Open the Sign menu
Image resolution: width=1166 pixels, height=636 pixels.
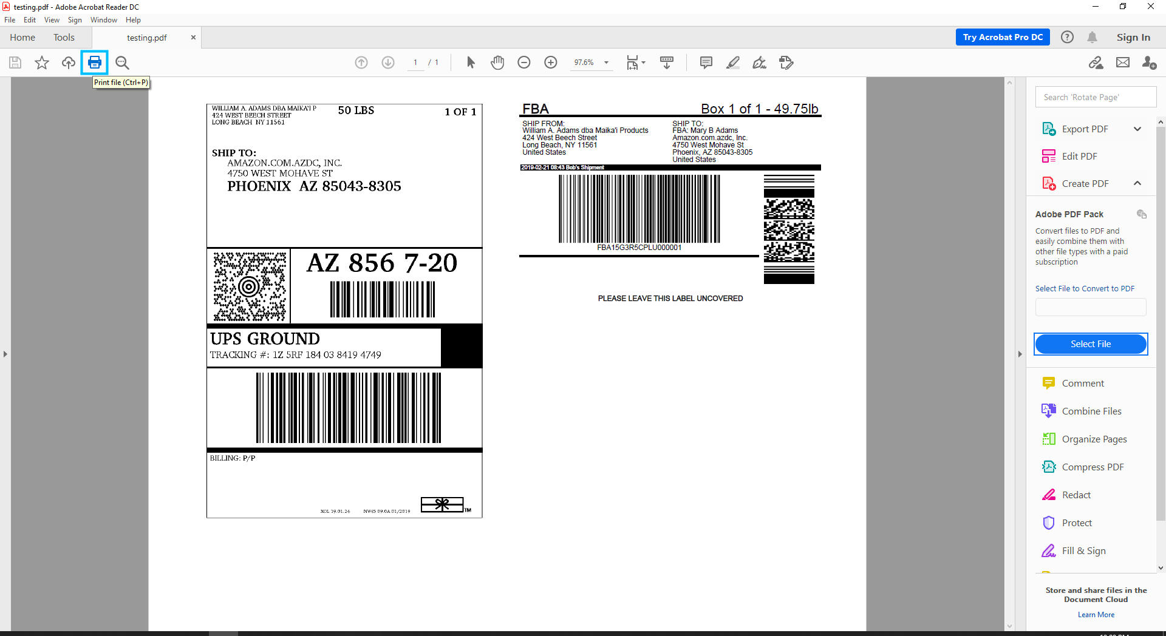75,20
